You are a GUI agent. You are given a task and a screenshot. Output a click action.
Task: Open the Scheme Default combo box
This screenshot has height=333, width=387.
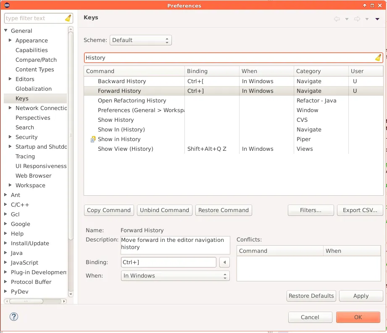pyautogui.click(x=140, y=40)
